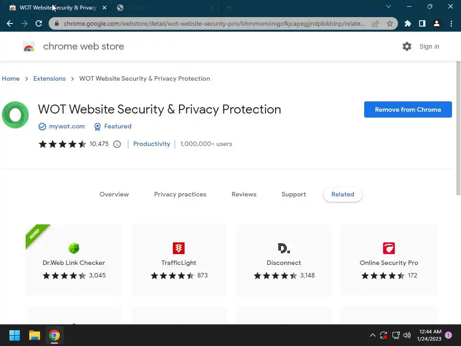Open Chrome Web Store settings gear
Image resolution: width=461 pixels, height=346 pixels.
(x=407, y=46)
